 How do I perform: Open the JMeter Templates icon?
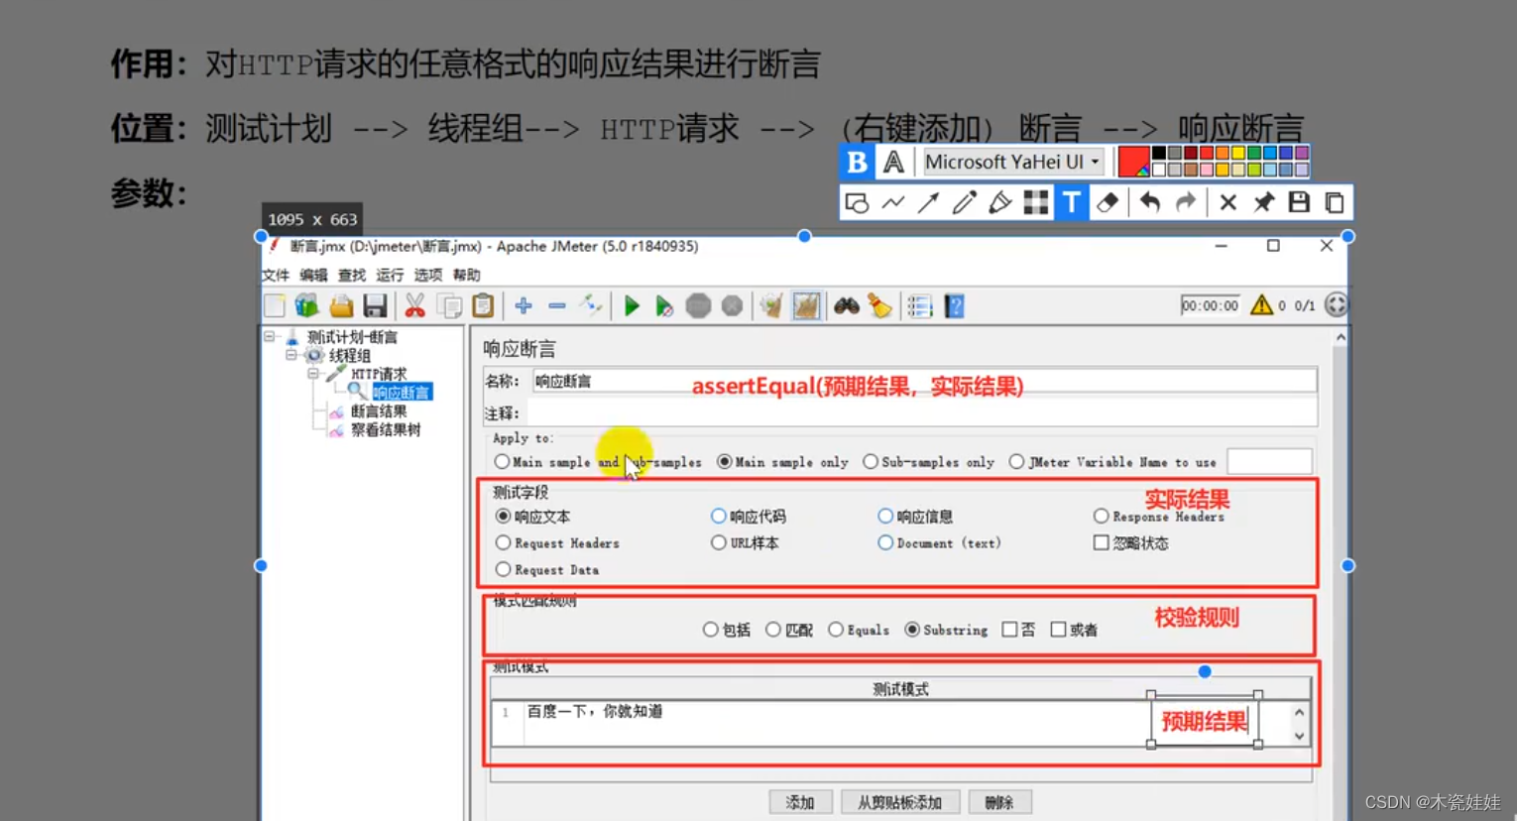pos(307,306)
